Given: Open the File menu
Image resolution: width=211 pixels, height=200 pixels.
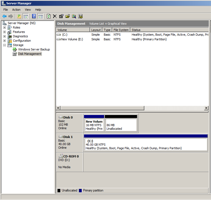Looking at the screenshot, I should (x=5, y=10).
